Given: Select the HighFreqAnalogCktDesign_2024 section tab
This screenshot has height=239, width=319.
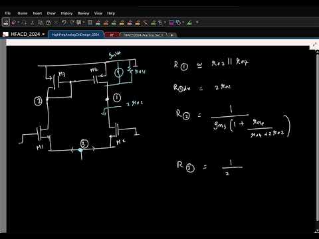Looking at the screenshot, I should (76, 35).
